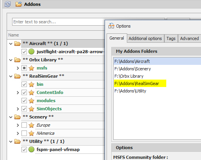This screenshot has width=201, height=160.
Task: Enable the NAmerica scenery checkbox
Action: (24, 133)
